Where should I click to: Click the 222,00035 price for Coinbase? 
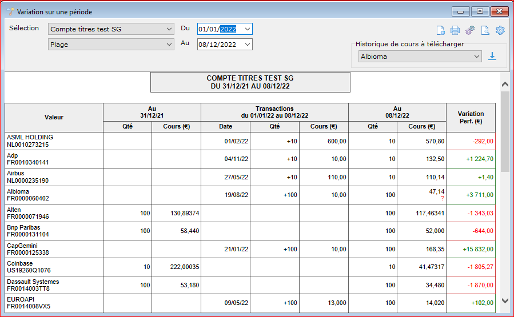(185, 267)
